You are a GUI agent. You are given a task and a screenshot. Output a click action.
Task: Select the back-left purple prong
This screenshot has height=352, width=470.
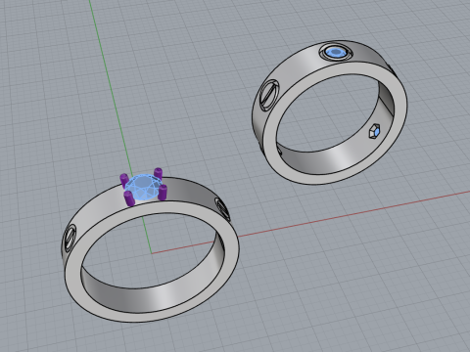click(x=124, y=180)
